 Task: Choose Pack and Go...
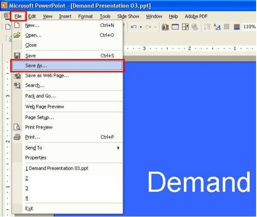[67, 96]
